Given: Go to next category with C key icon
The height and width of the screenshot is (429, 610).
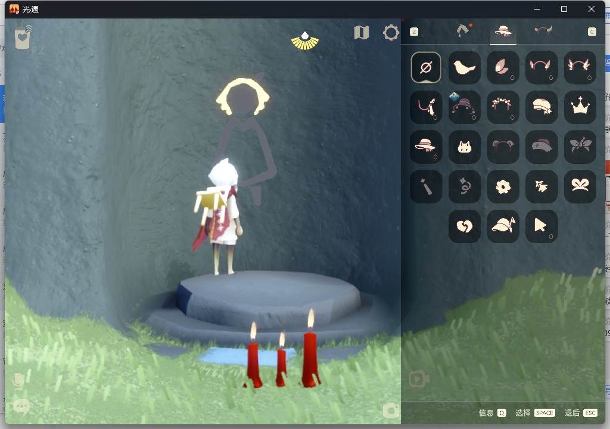Looking at the screenshot, I should pyautogui.click(x=592, y=32).
